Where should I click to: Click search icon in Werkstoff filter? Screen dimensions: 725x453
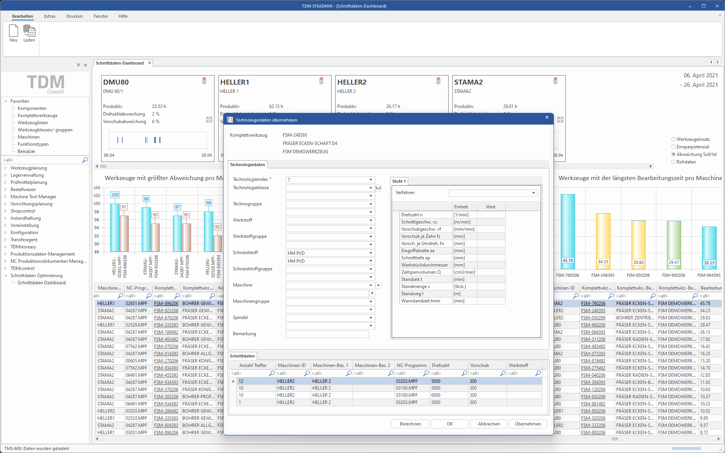coord(538,373)
